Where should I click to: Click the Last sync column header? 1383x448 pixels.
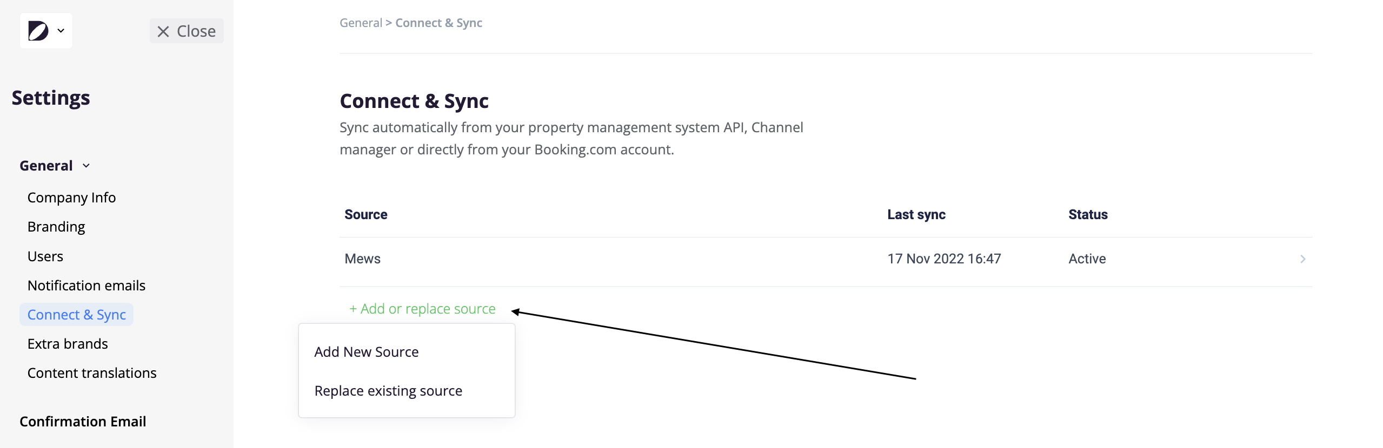click(916, 215)
